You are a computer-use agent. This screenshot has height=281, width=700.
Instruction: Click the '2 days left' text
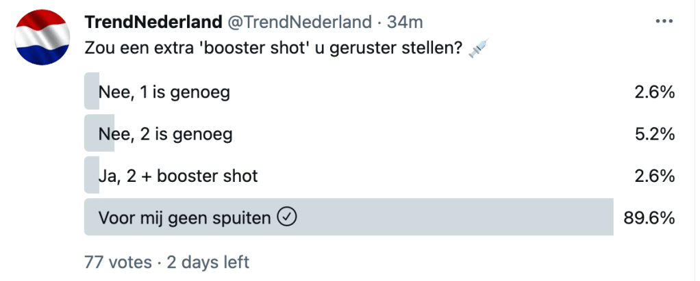pyautogui.click(x=207, y=261)
